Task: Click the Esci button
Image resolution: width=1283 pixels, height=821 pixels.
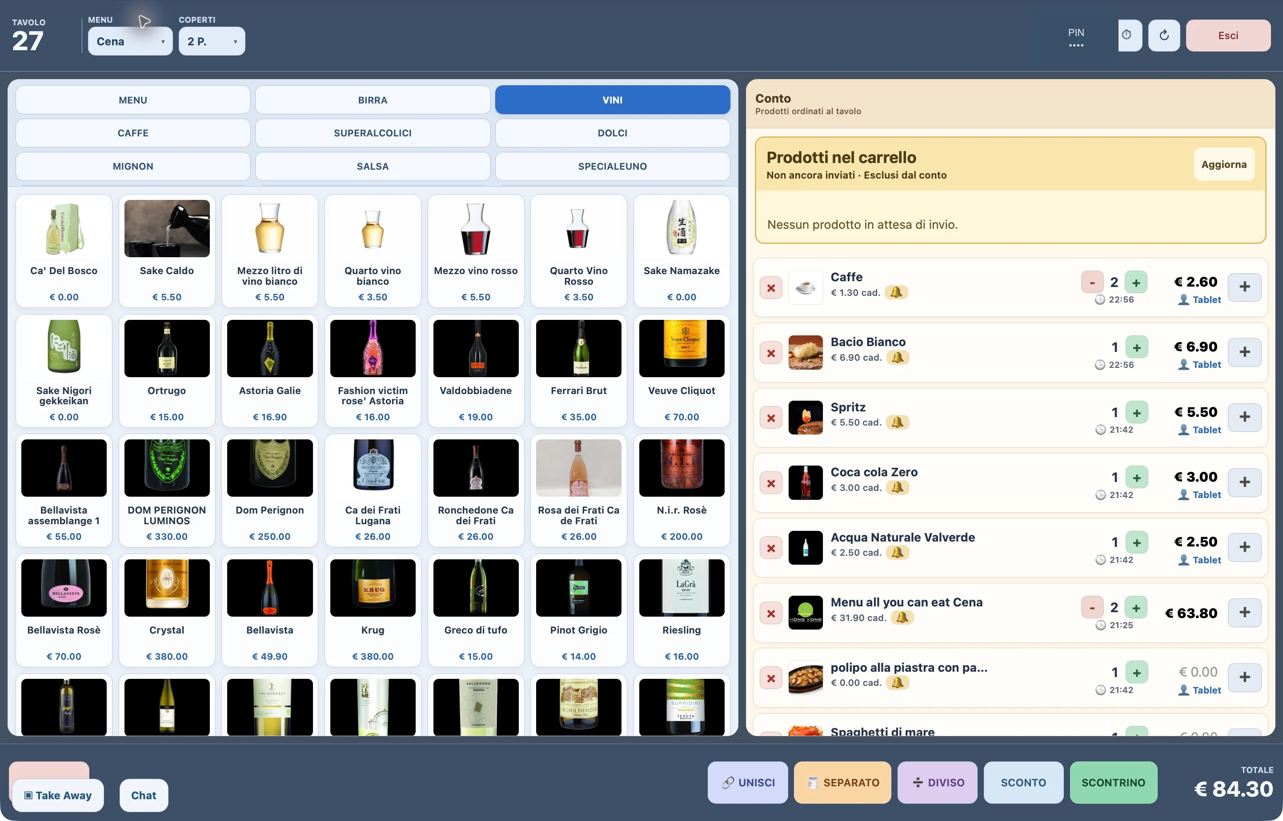Action: tap(1227, 35)
